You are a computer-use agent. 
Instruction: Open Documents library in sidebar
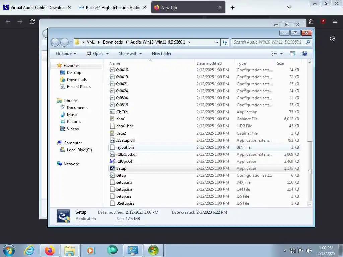click(x=77, y=107)
